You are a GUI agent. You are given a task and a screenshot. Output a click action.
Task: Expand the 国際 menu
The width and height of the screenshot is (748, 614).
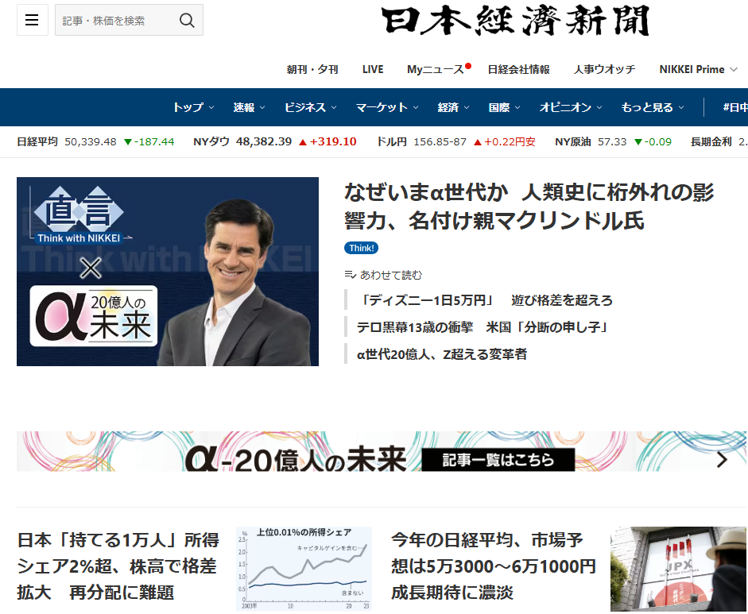pyautogui.click(x=504, y=107)
